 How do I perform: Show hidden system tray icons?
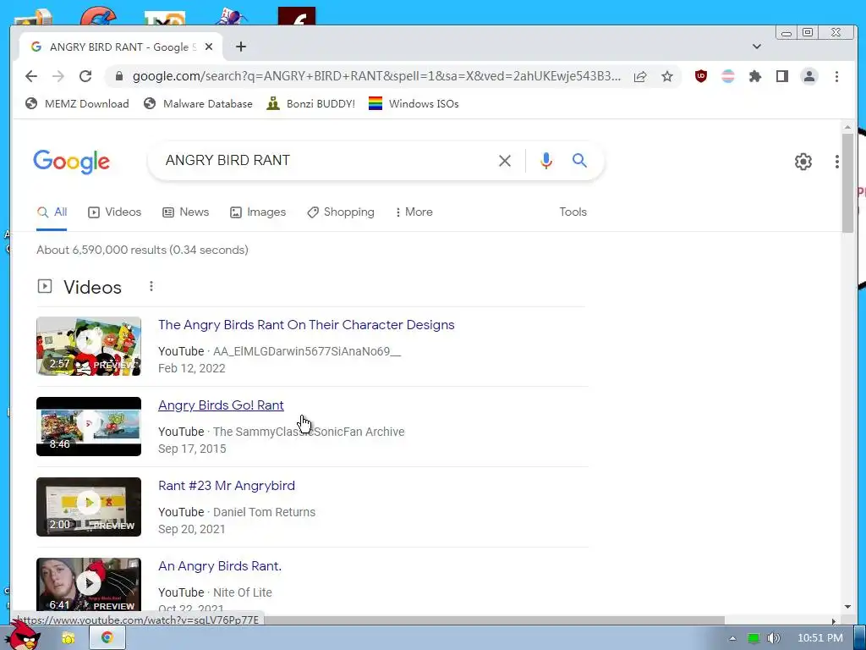[x=732, y=638]
